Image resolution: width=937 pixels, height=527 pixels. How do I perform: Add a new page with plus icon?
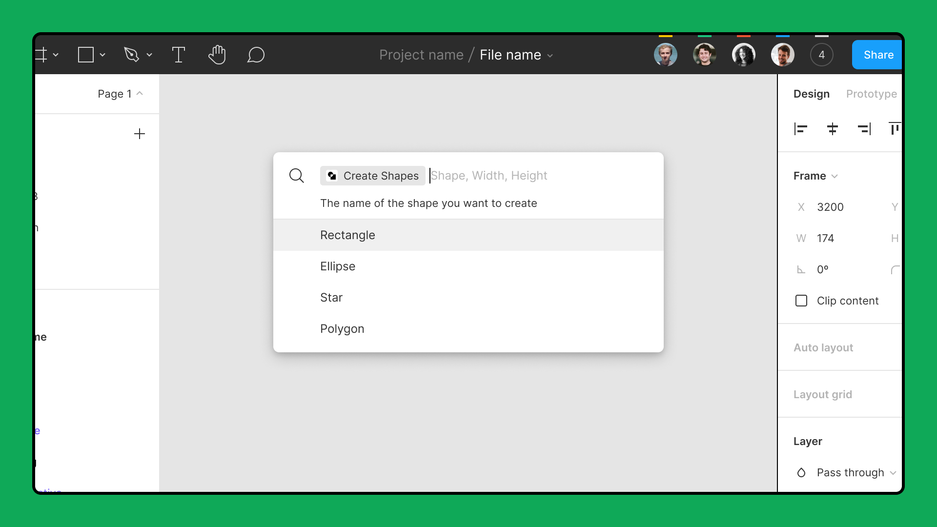[x=140, y=134]
